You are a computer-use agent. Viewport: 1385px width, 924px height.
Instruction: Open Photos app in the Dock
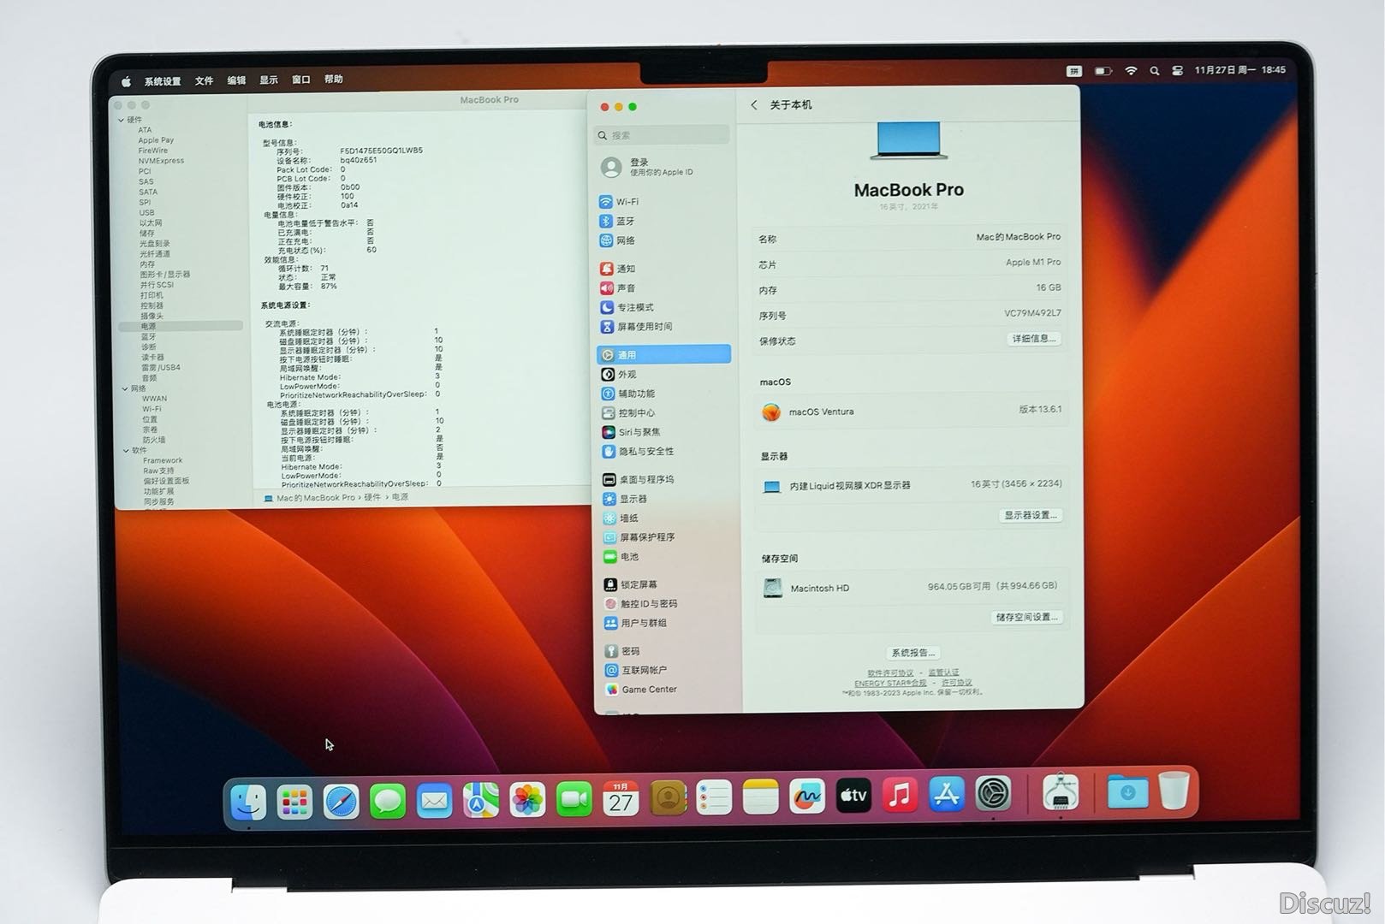pyautogui.click(x=527, y=801)
